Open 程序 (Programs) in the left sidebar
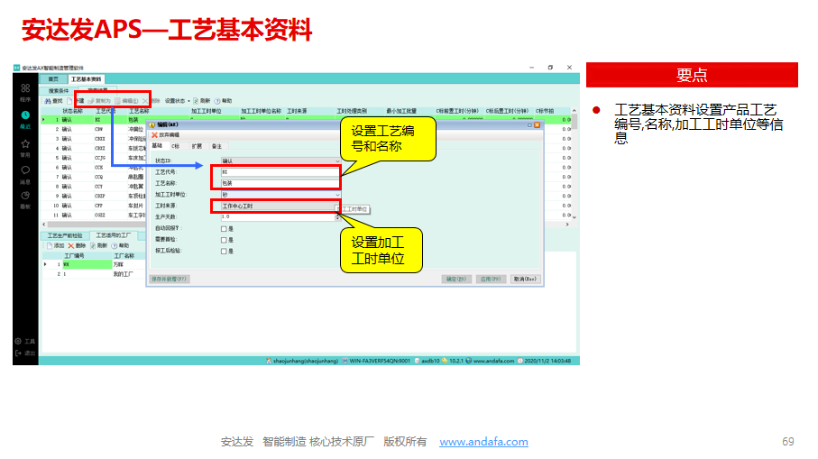The height and width of the screenshot is (459, 818). coord(25,89)
